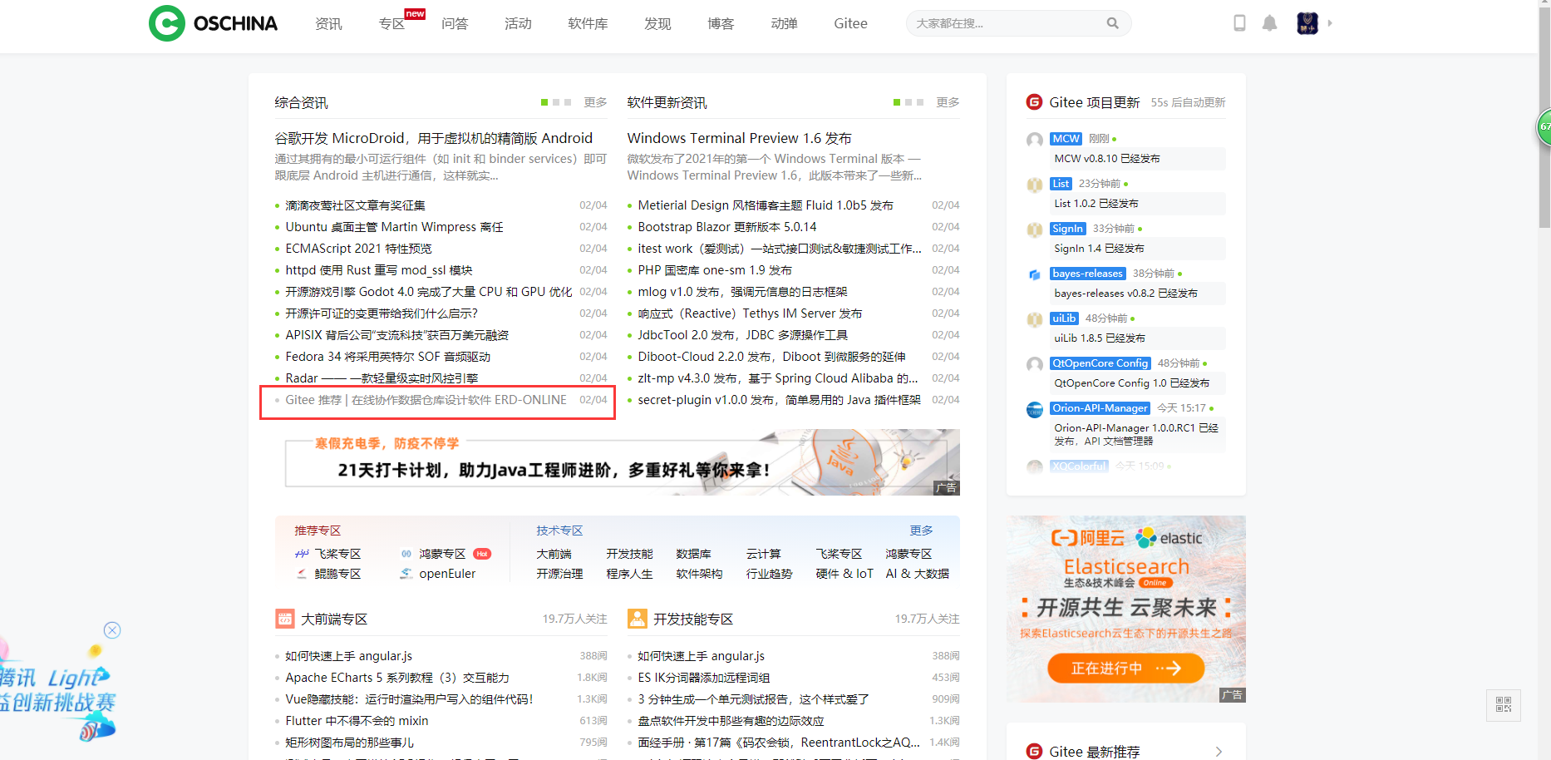Click the QtOpenCore Config project avatar
This screenshot has height=760, width=1551.
point(1035,364)
